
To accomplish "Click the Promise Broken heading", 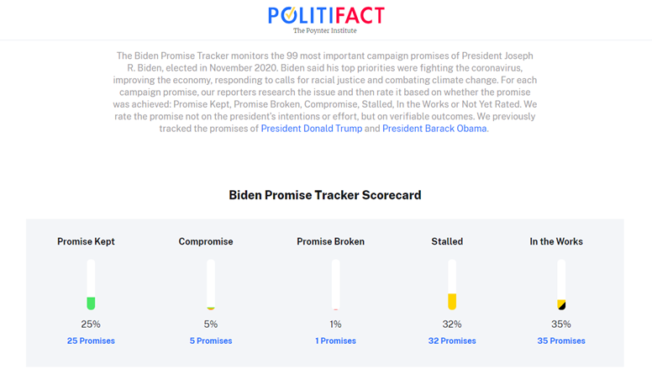I will pyautogui.click(x=330, y=241).
